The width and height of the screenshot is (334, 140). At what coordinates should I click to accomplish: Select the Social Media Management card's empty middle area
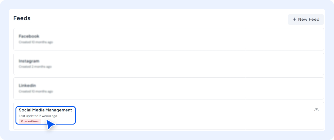[192, 116]
